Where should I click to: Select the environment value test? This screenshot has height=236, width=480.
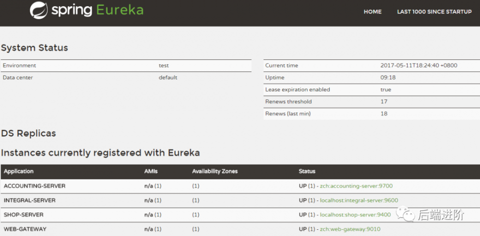tap(164, 66)
